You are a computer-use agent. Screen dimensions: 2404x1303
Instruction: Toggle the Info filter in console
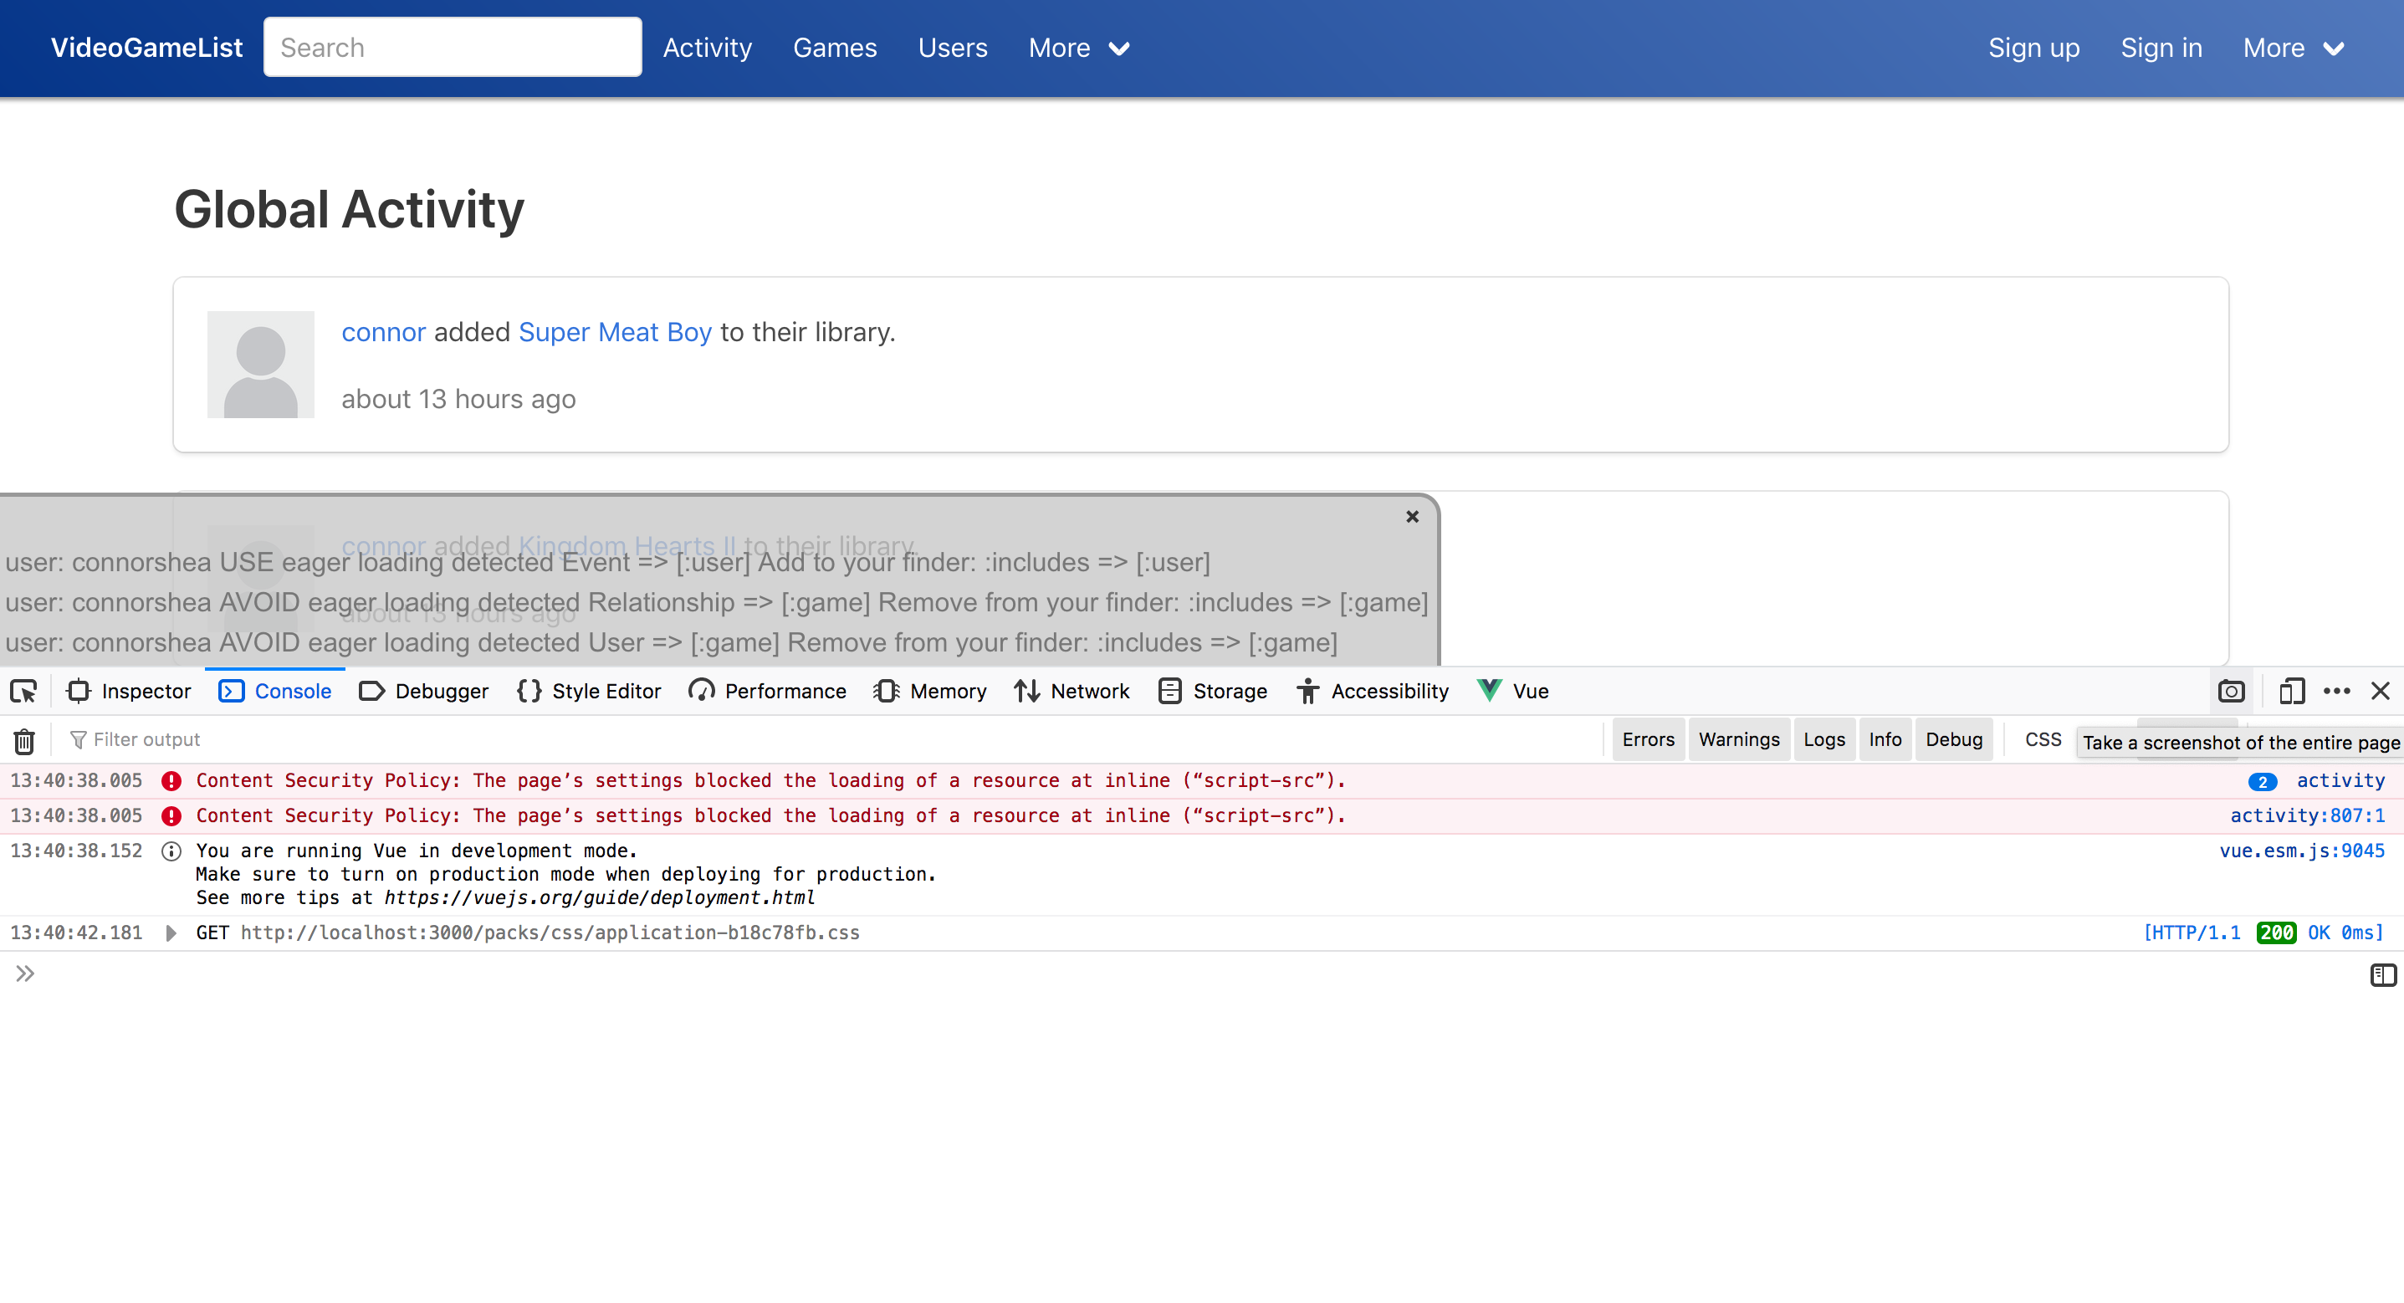tap(1885, 739)
